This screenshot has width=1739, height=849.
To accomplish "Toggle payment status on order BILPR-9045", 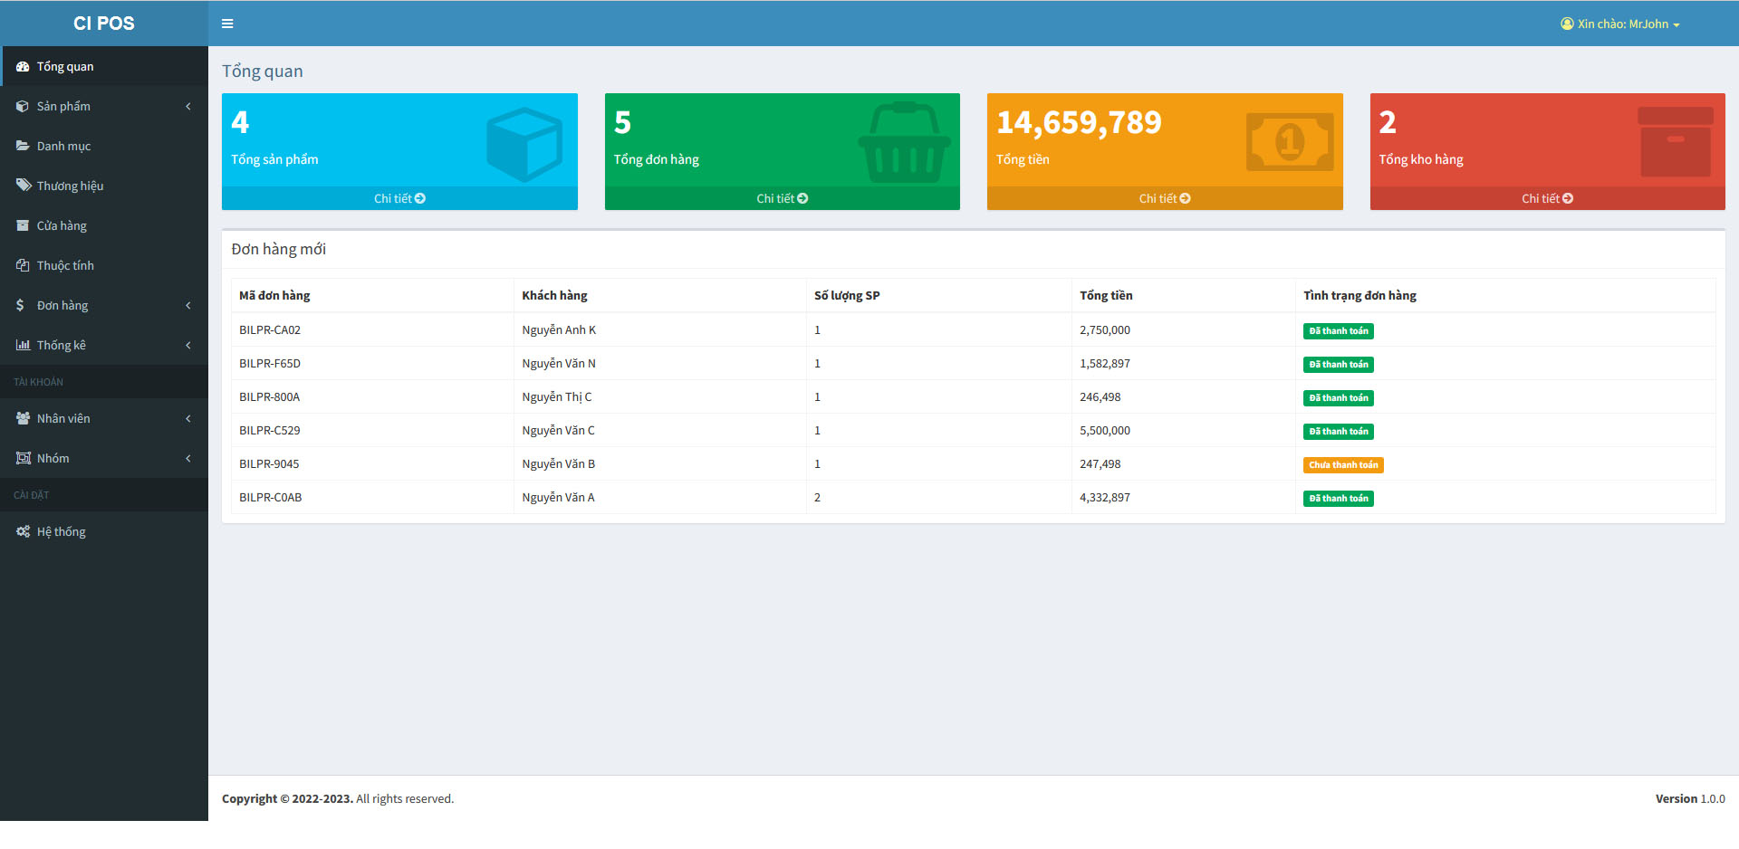I will (1343, 464).
